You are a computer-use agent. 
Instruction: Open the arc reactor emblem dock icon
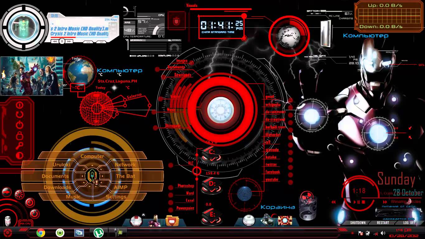(284, 221)
